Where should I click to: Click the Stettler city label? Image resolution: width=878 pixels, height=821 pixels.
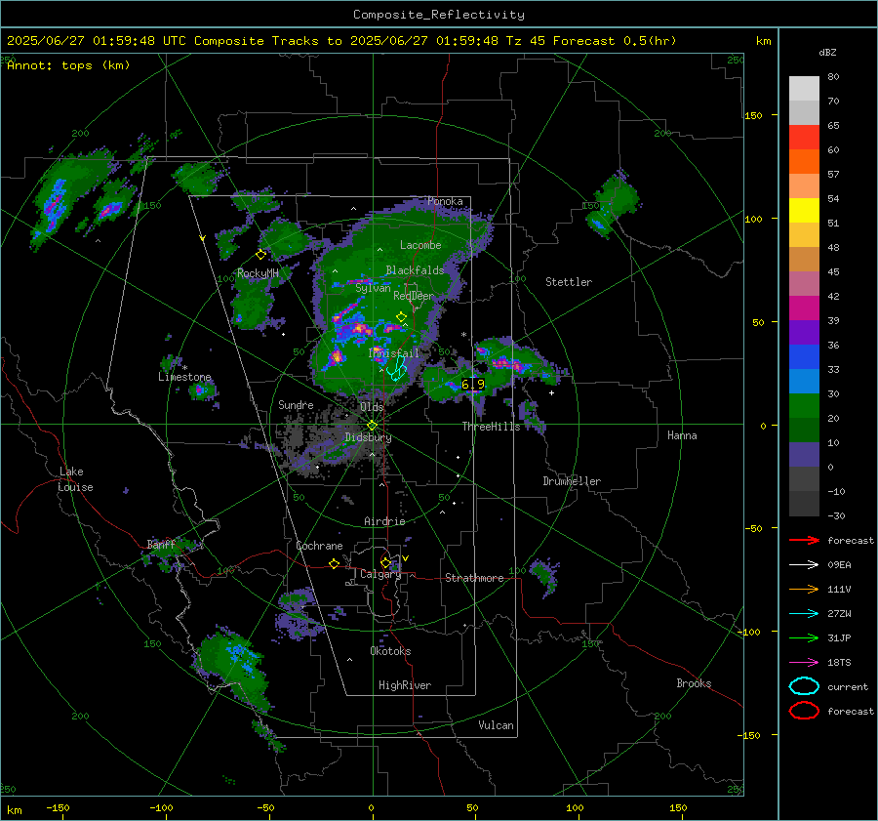tap(569, 282)
